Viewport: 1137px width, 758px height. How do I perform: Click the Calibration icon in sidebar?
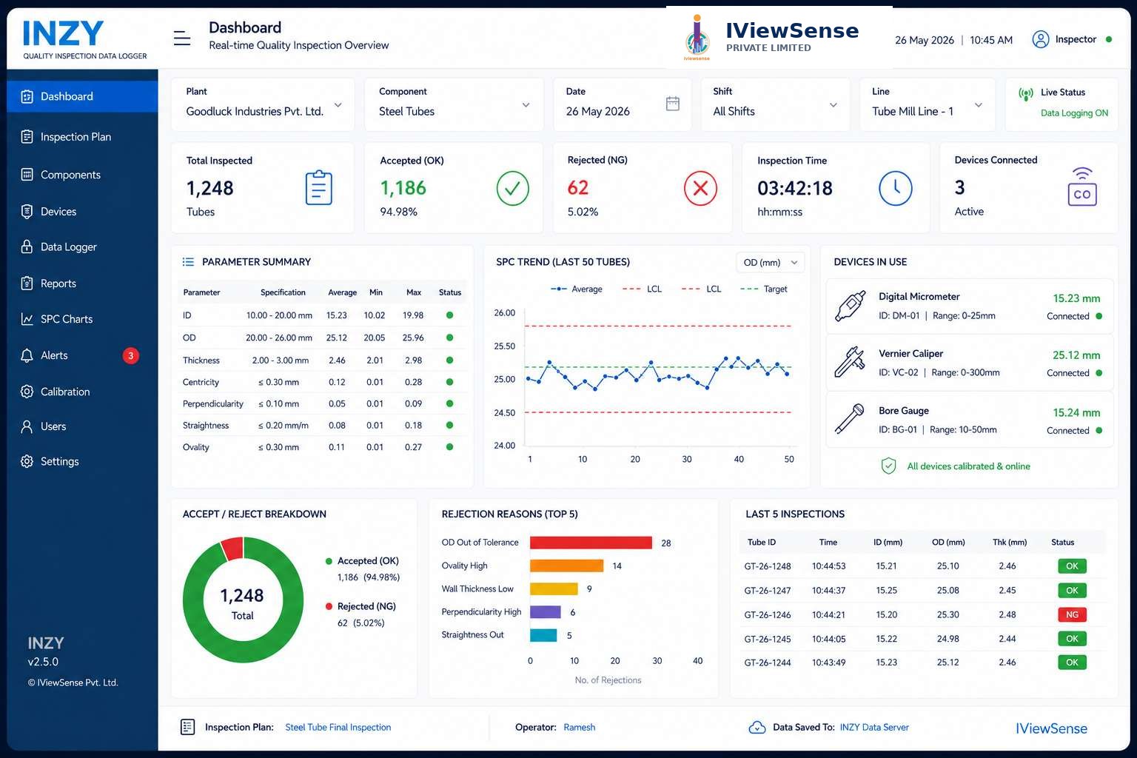[27, 392]
